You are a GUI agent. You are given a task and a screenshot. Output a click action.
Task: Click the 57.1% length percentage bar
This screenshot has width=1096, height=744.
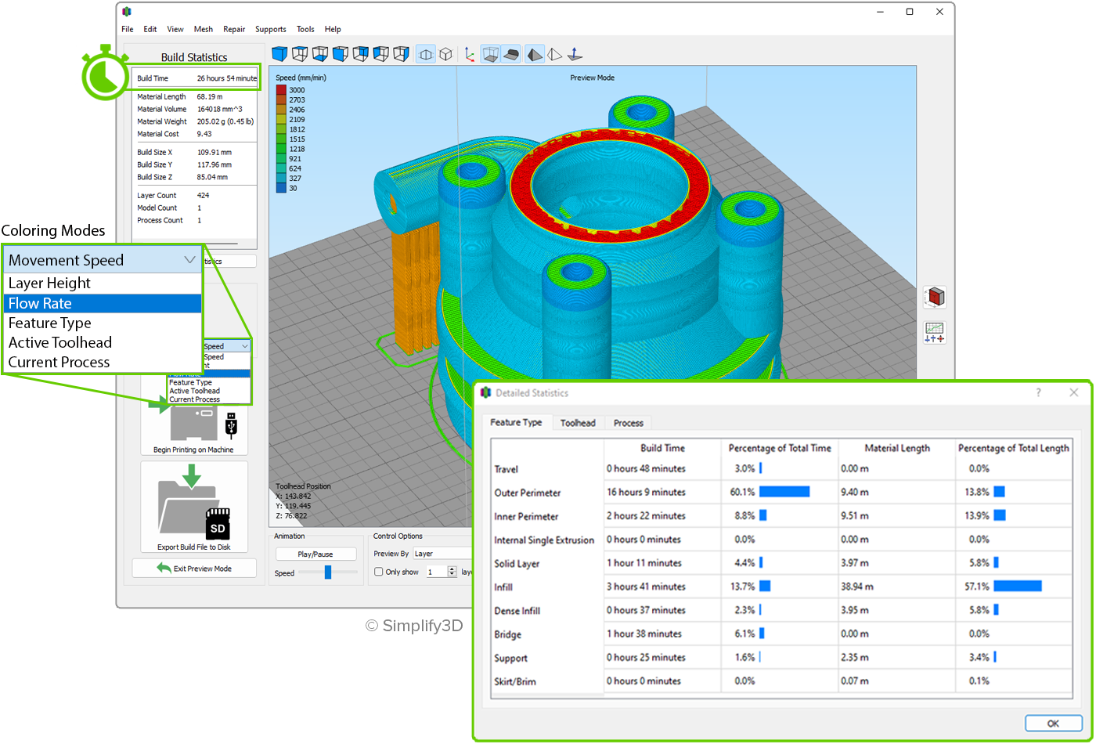[x=1018, y=587]
